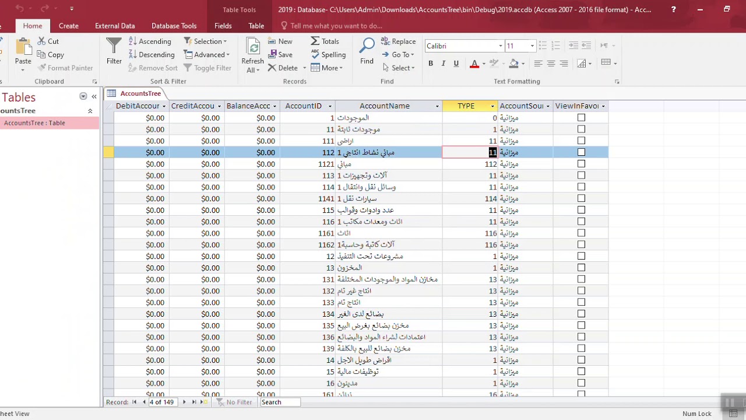Screen dimensions: 746x420
Task: Switch to the Home ribbon tab
Action: [33, 26]
